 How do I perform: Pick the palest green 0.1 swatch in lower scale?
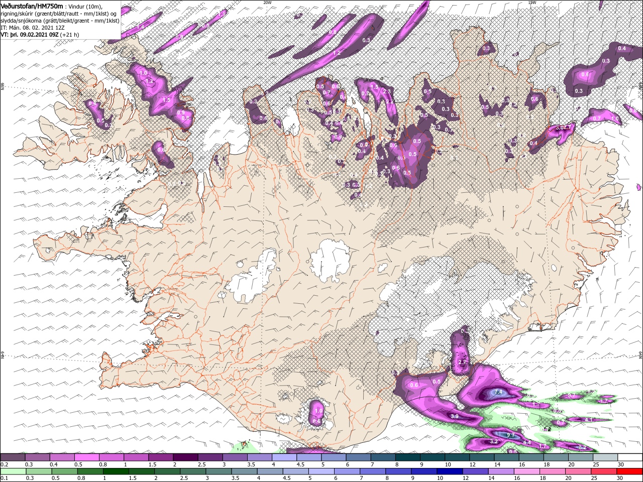(x=13, y=471)
